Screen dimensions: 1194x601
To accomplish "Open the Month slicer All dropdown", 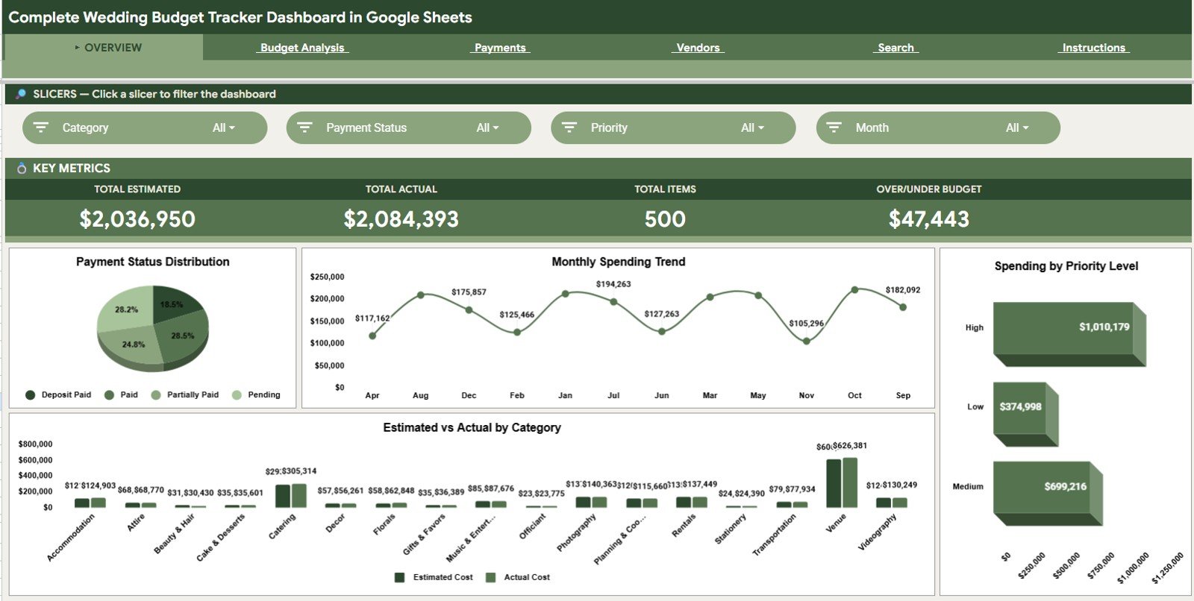I will [1017, 128].
